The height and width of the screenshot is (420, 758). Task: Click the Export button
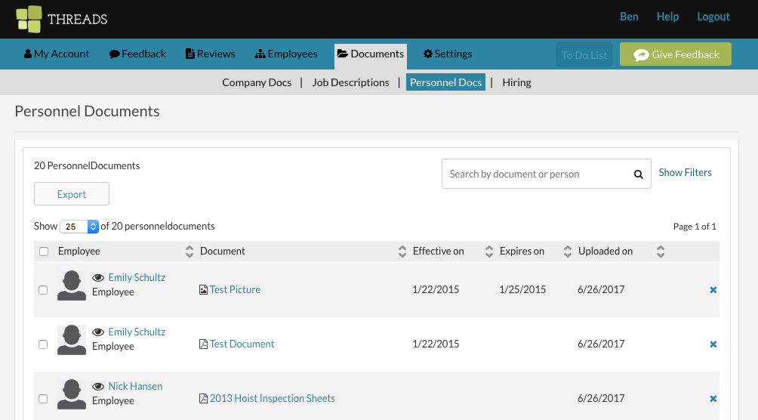pos(72,194)
